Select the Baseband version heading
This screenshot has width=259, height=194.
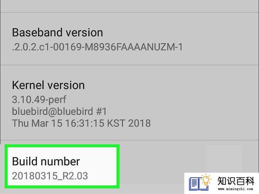tap(58, 32)
